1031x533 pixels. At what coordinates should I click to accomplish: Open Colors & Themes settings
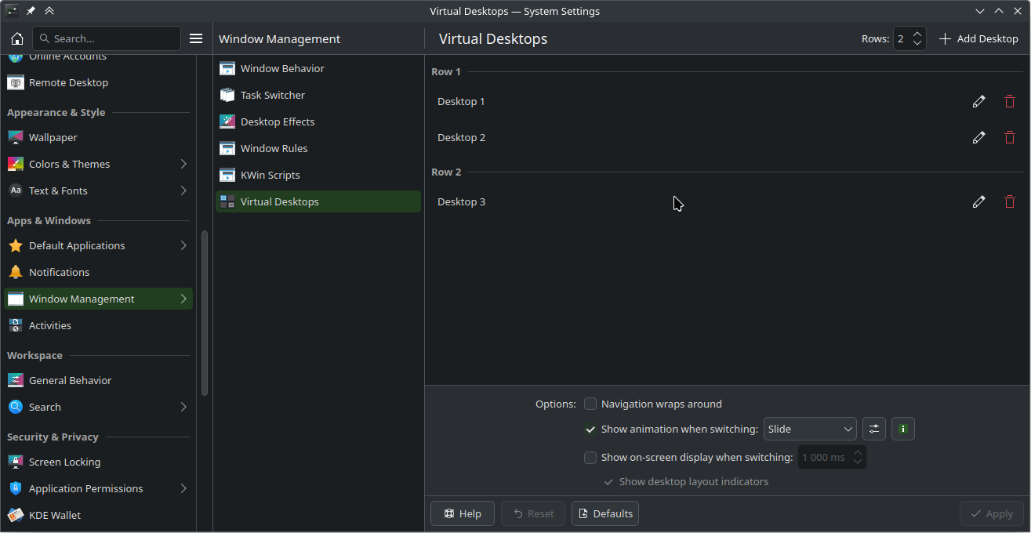[98, 164]
